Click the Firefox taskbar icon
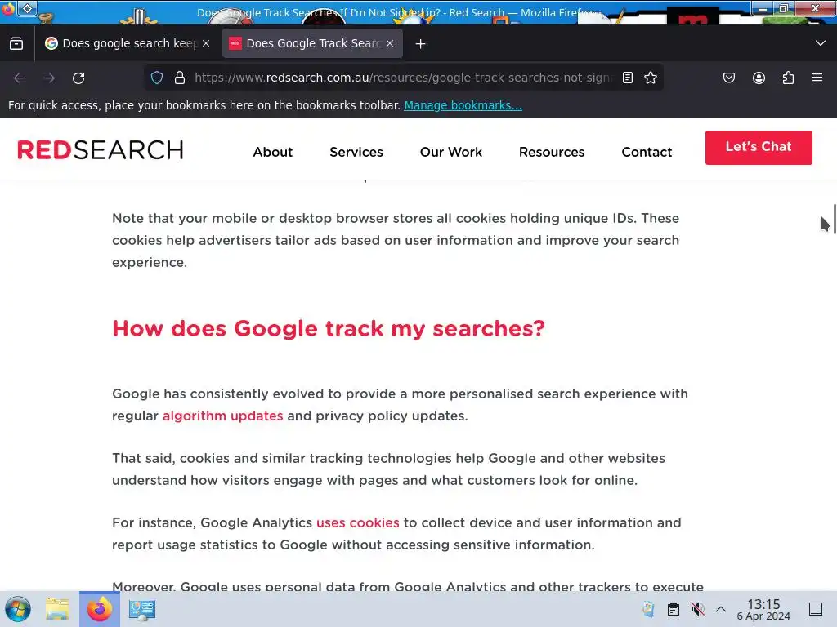This screenshot has width=837, height=627. click(x=99, y=609)
